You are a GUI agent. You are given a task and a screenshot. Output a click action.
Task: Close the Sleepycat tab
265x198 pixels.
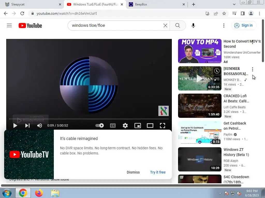pos(60,4)
